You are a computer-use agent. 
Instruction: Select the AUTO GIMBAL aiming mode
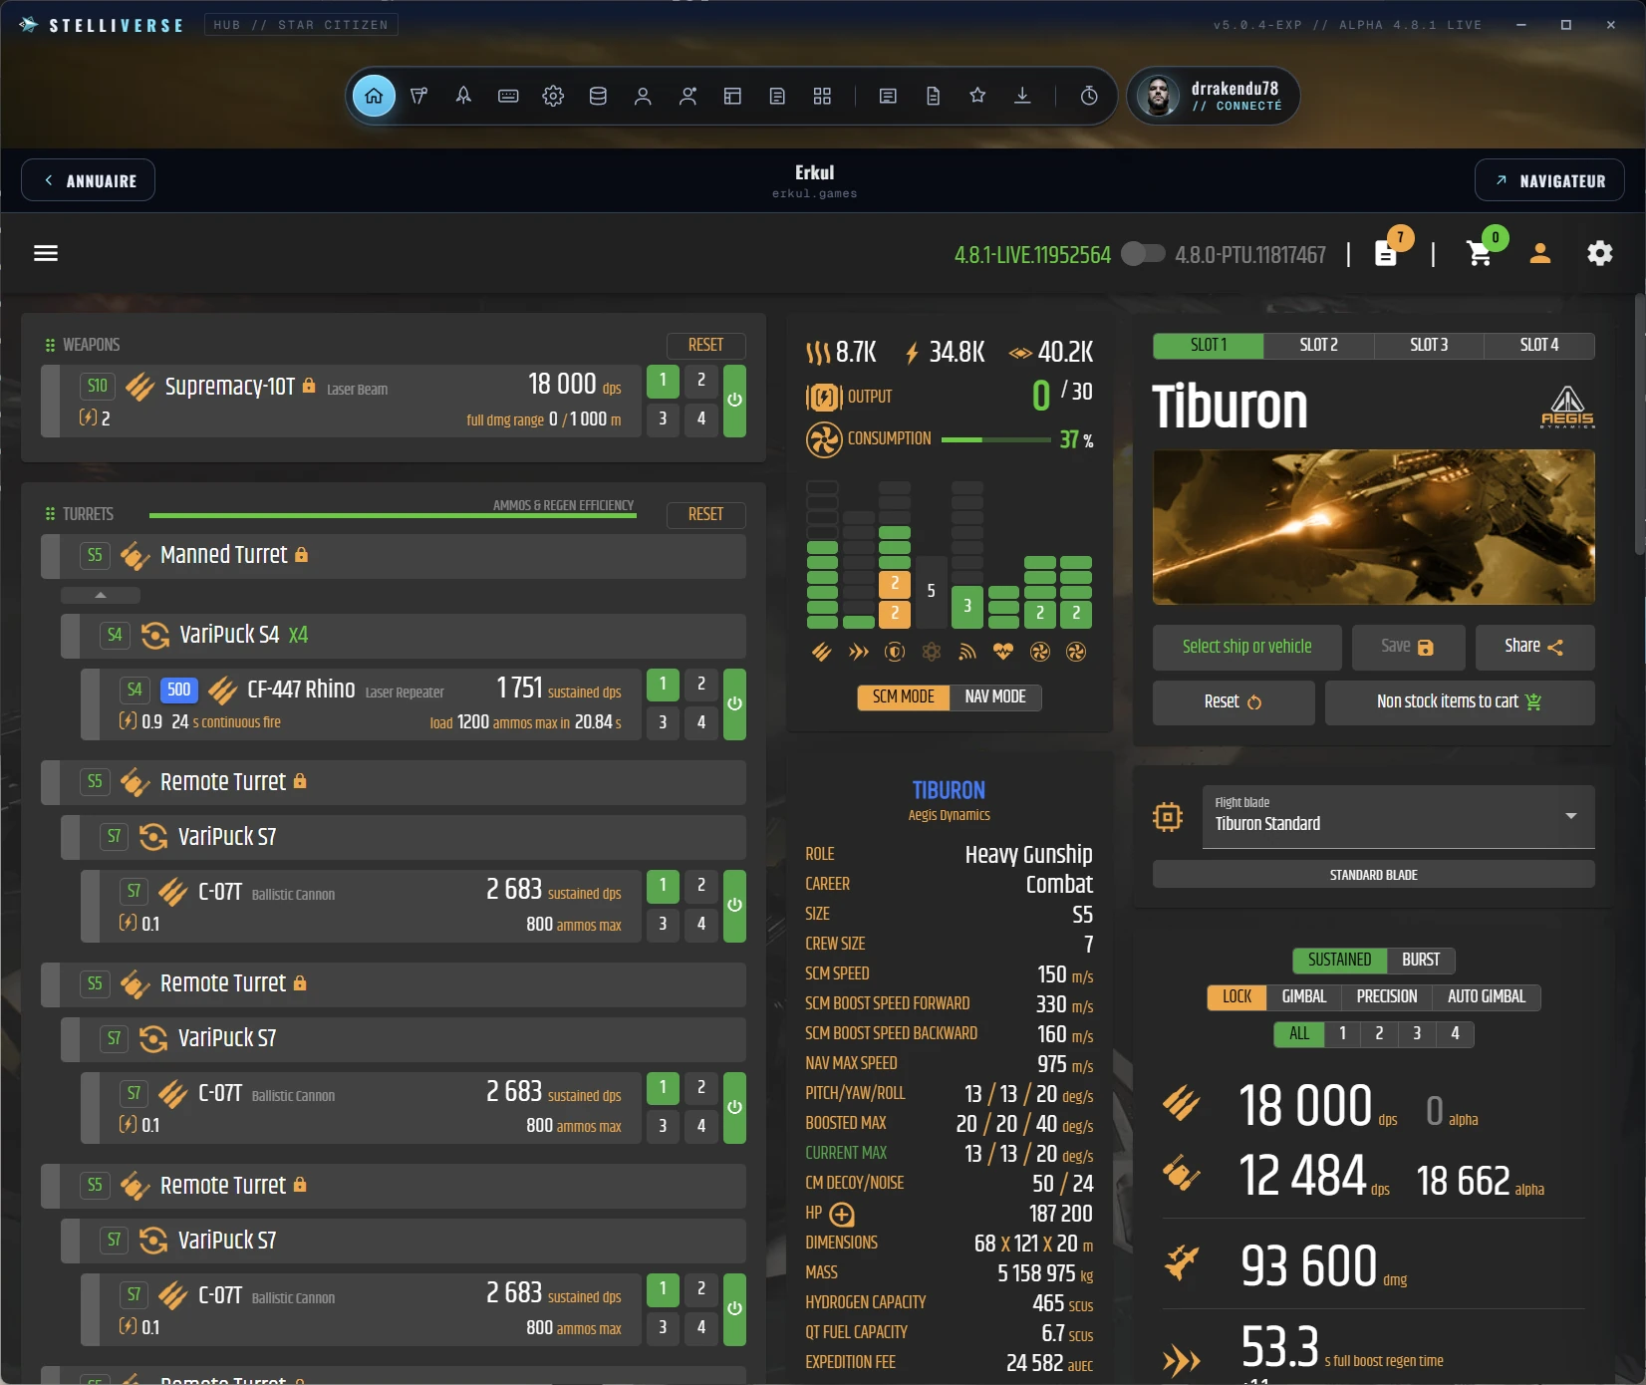(x=1487, y=996)
